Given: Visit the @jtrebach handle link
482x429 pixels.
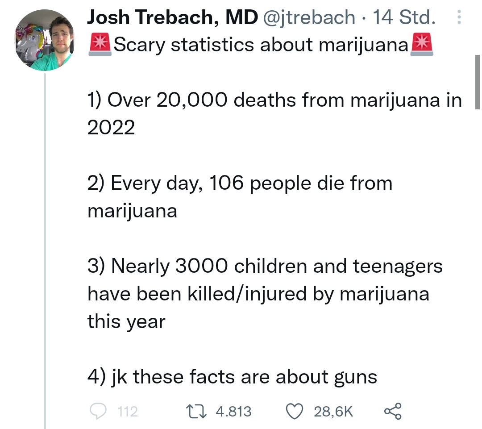Looking at the screenshot, I should [309, 17].
